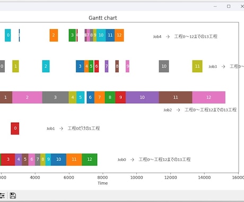Select Job4 cyan bar labeled 10

tap(101, 35)
